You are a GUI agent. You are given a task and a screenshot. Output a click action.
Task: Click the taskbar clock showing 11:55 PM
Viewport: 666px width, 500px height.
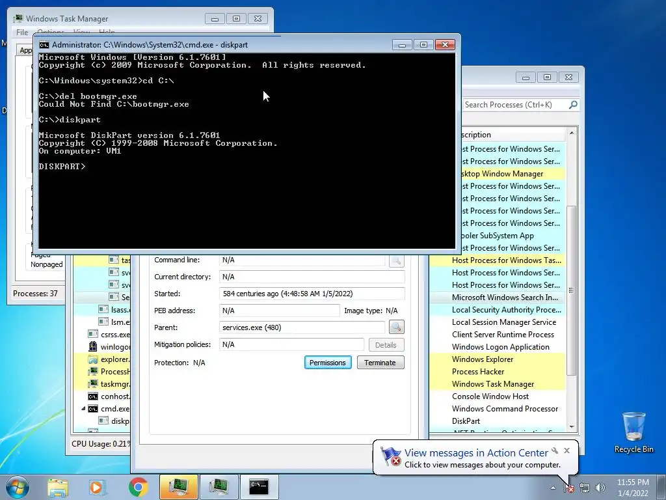[633, 488]
